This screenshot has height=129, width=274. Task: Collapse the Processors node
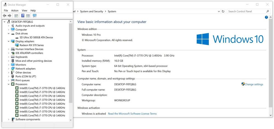click(x=9, y=84)
